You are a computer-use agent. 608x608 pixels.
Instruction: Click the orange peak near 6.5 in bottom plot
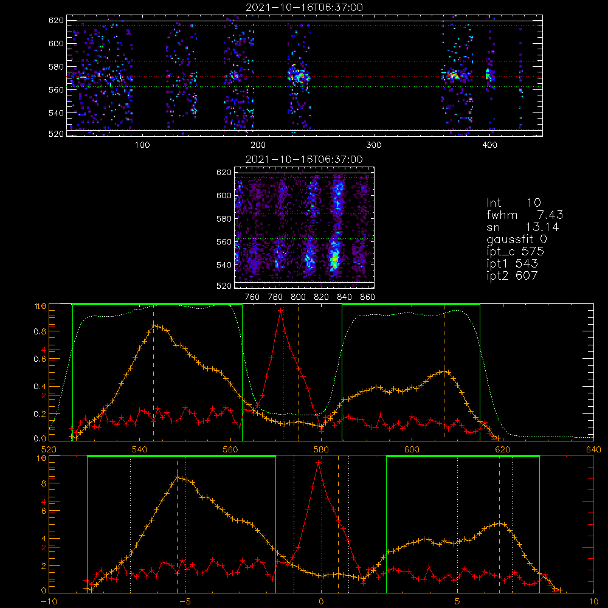[500, 523]
